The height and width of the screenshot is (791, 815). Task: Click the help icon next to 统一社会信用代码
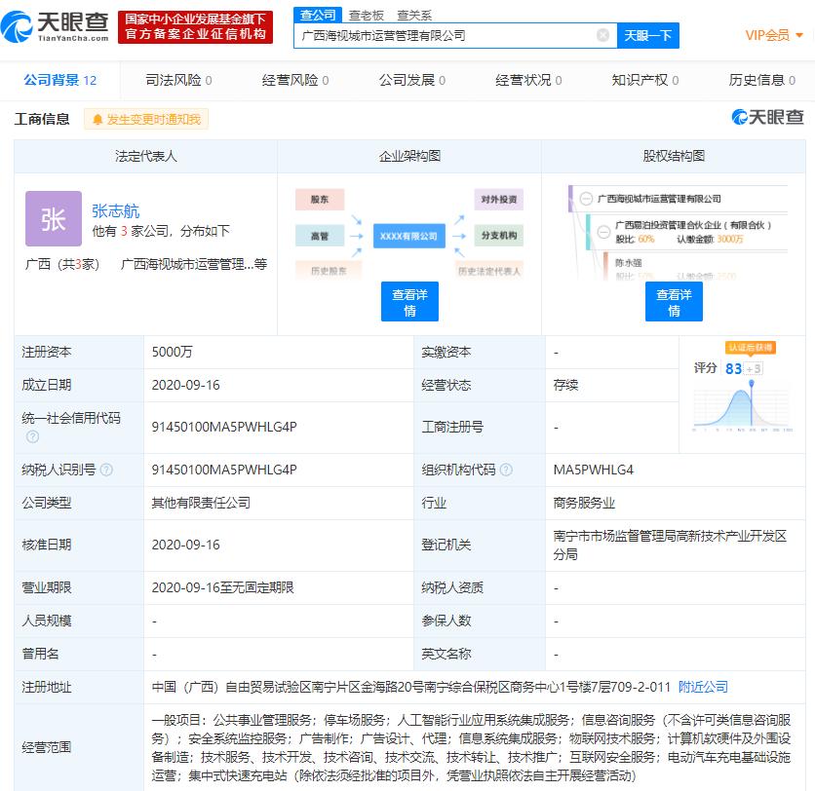tap(32, 436)
